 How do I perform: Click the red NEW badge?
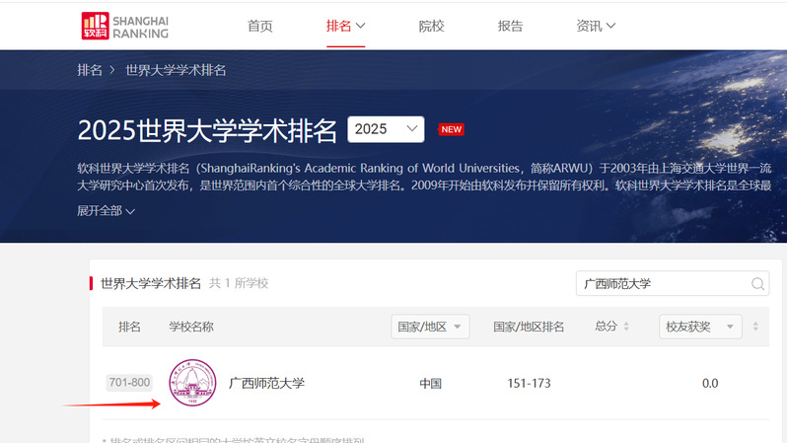[451, 129]
